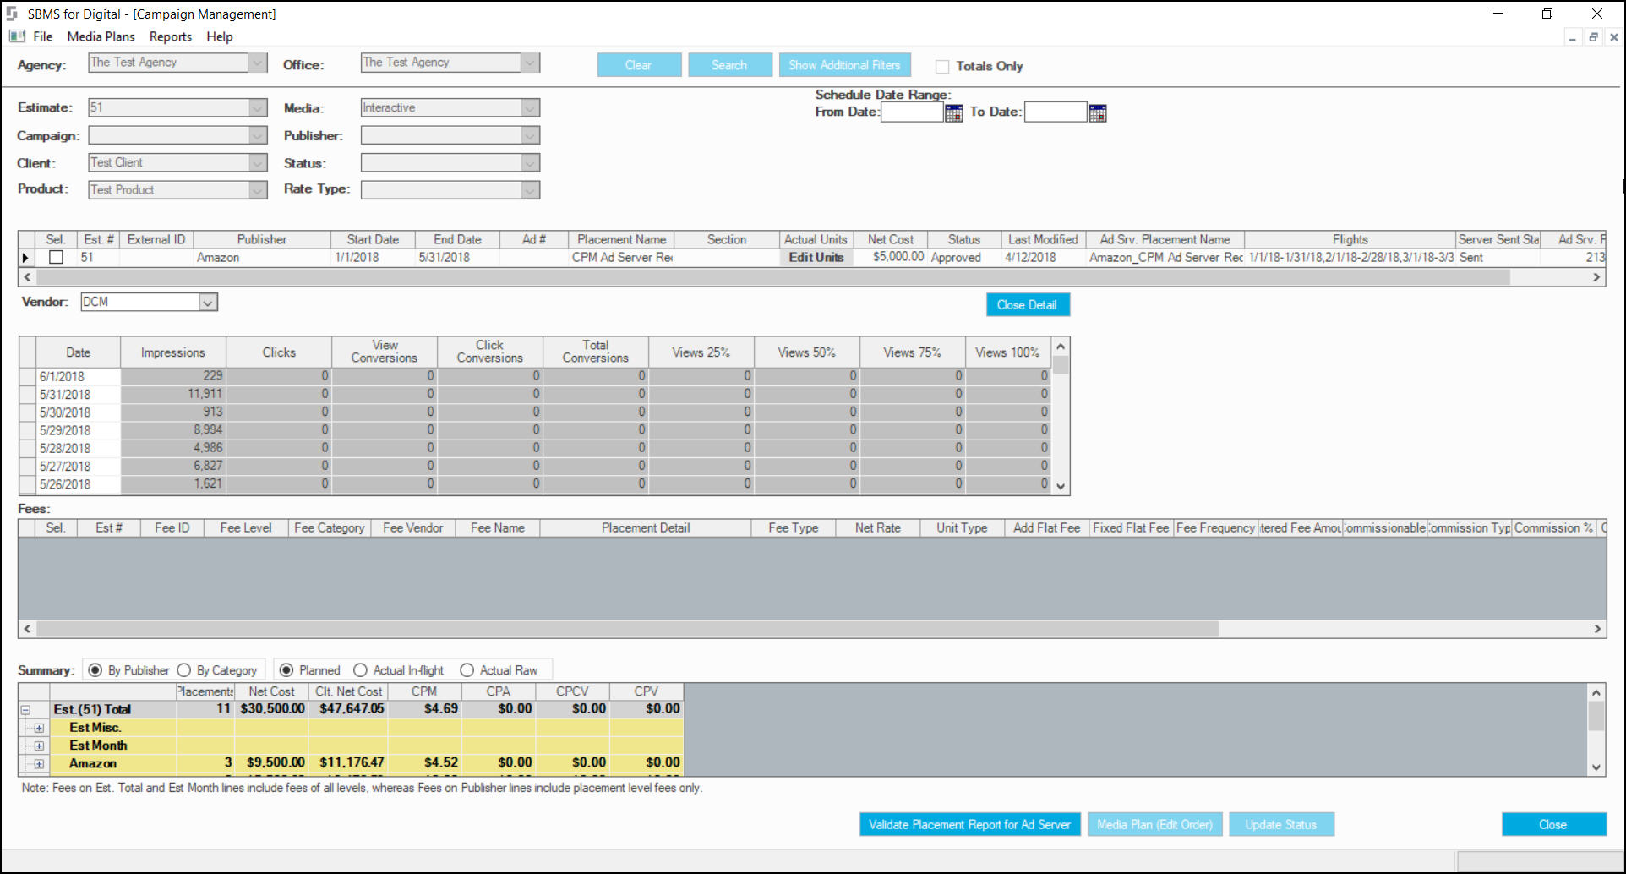
Task: Click daily data grid down scroll arrow
Action: (1061, 487)
